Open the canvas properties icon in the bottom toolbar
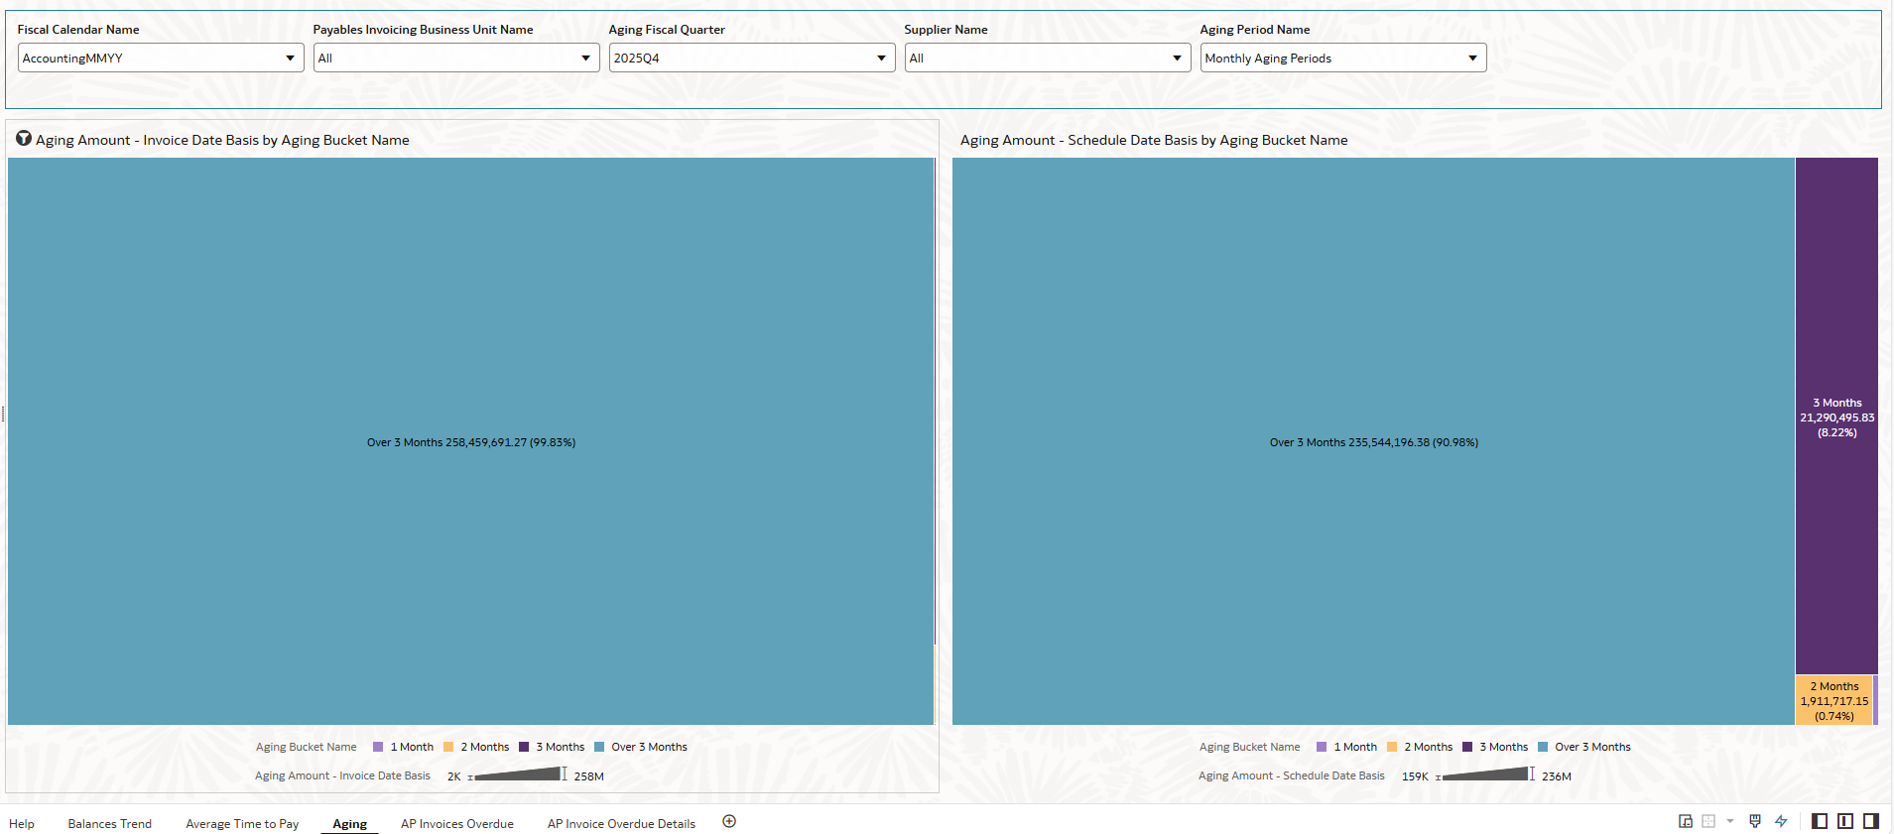The width and height of the screenshot is (1894, 834). [1685, 821]
